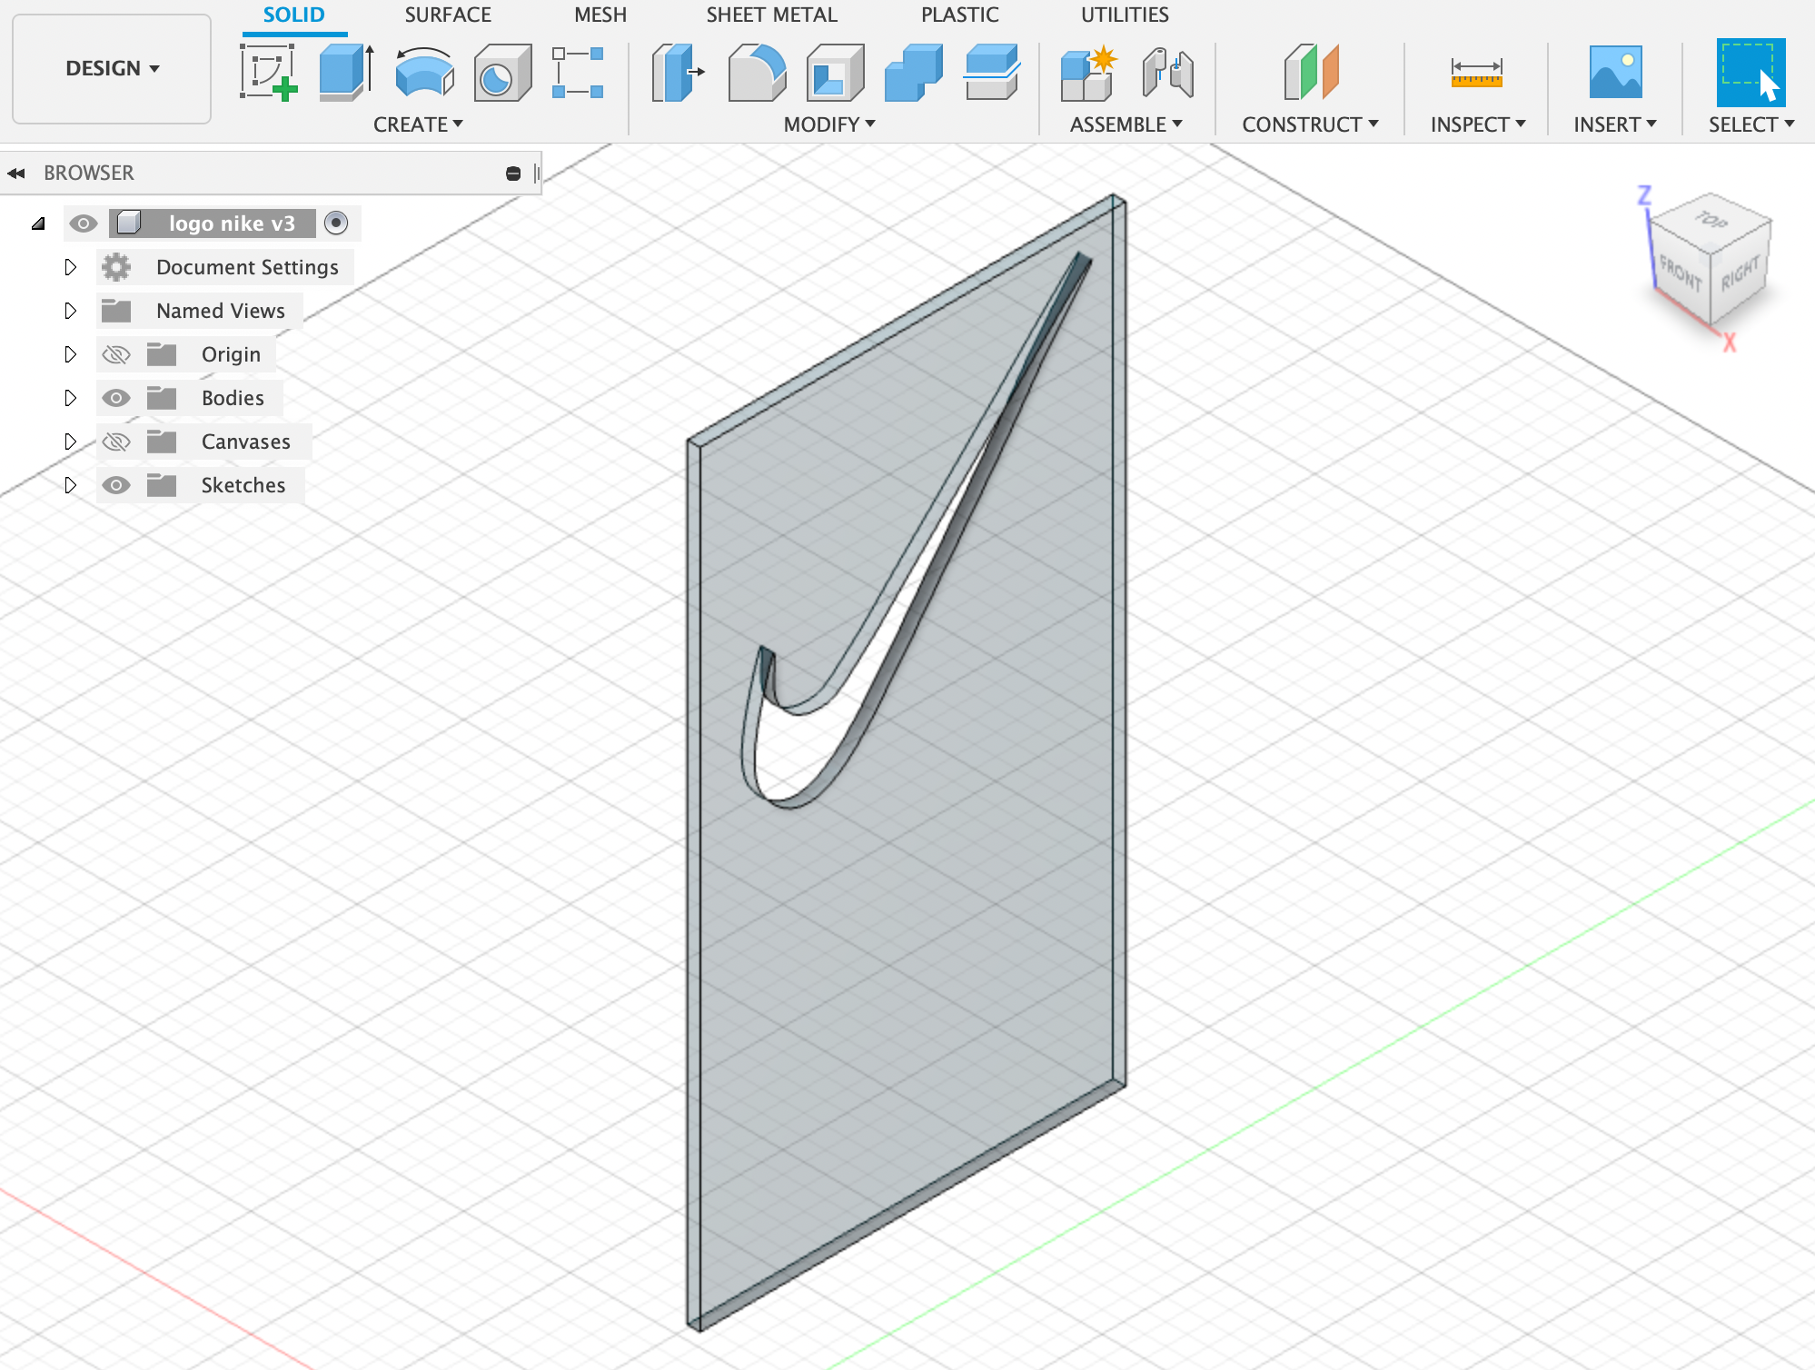
Task: Open the CONSTRUCT dropdown menu
Action: 1311,124
